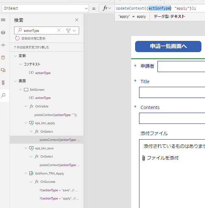
Task: Click the Title input field
Action: point(172,92)
